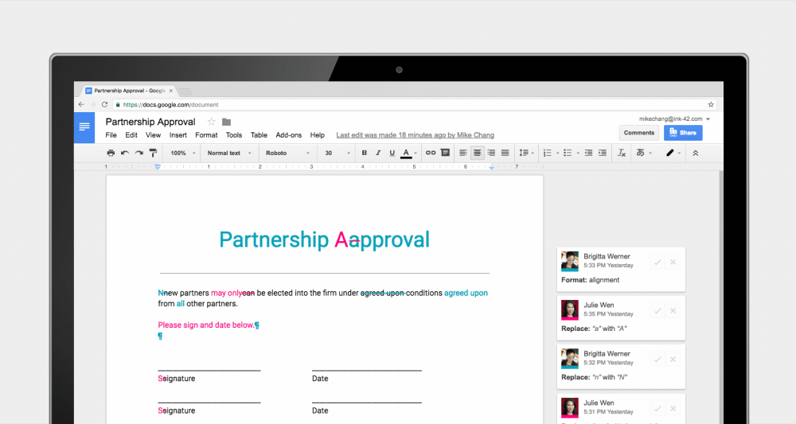The height and width of the screenshot is (424, 796).
Task: Accept Brigitta Werner's Replace n with N suggestion
Action: pos(657,360)
